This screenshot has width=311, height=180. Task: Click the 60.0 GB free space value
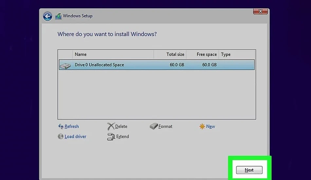[210, 65]
